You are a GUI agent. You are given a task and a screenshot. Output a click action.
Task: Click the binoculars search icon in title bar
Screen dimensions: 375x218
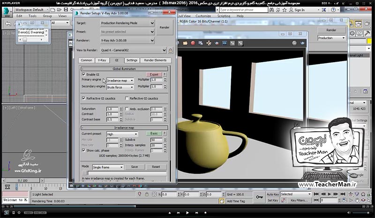click(271, 10)
